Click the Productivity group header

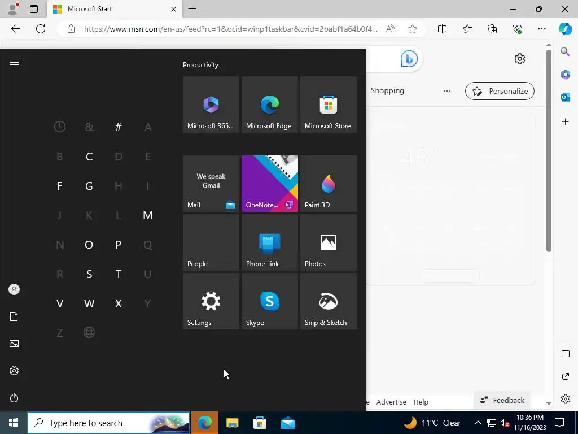coord(200,65)
